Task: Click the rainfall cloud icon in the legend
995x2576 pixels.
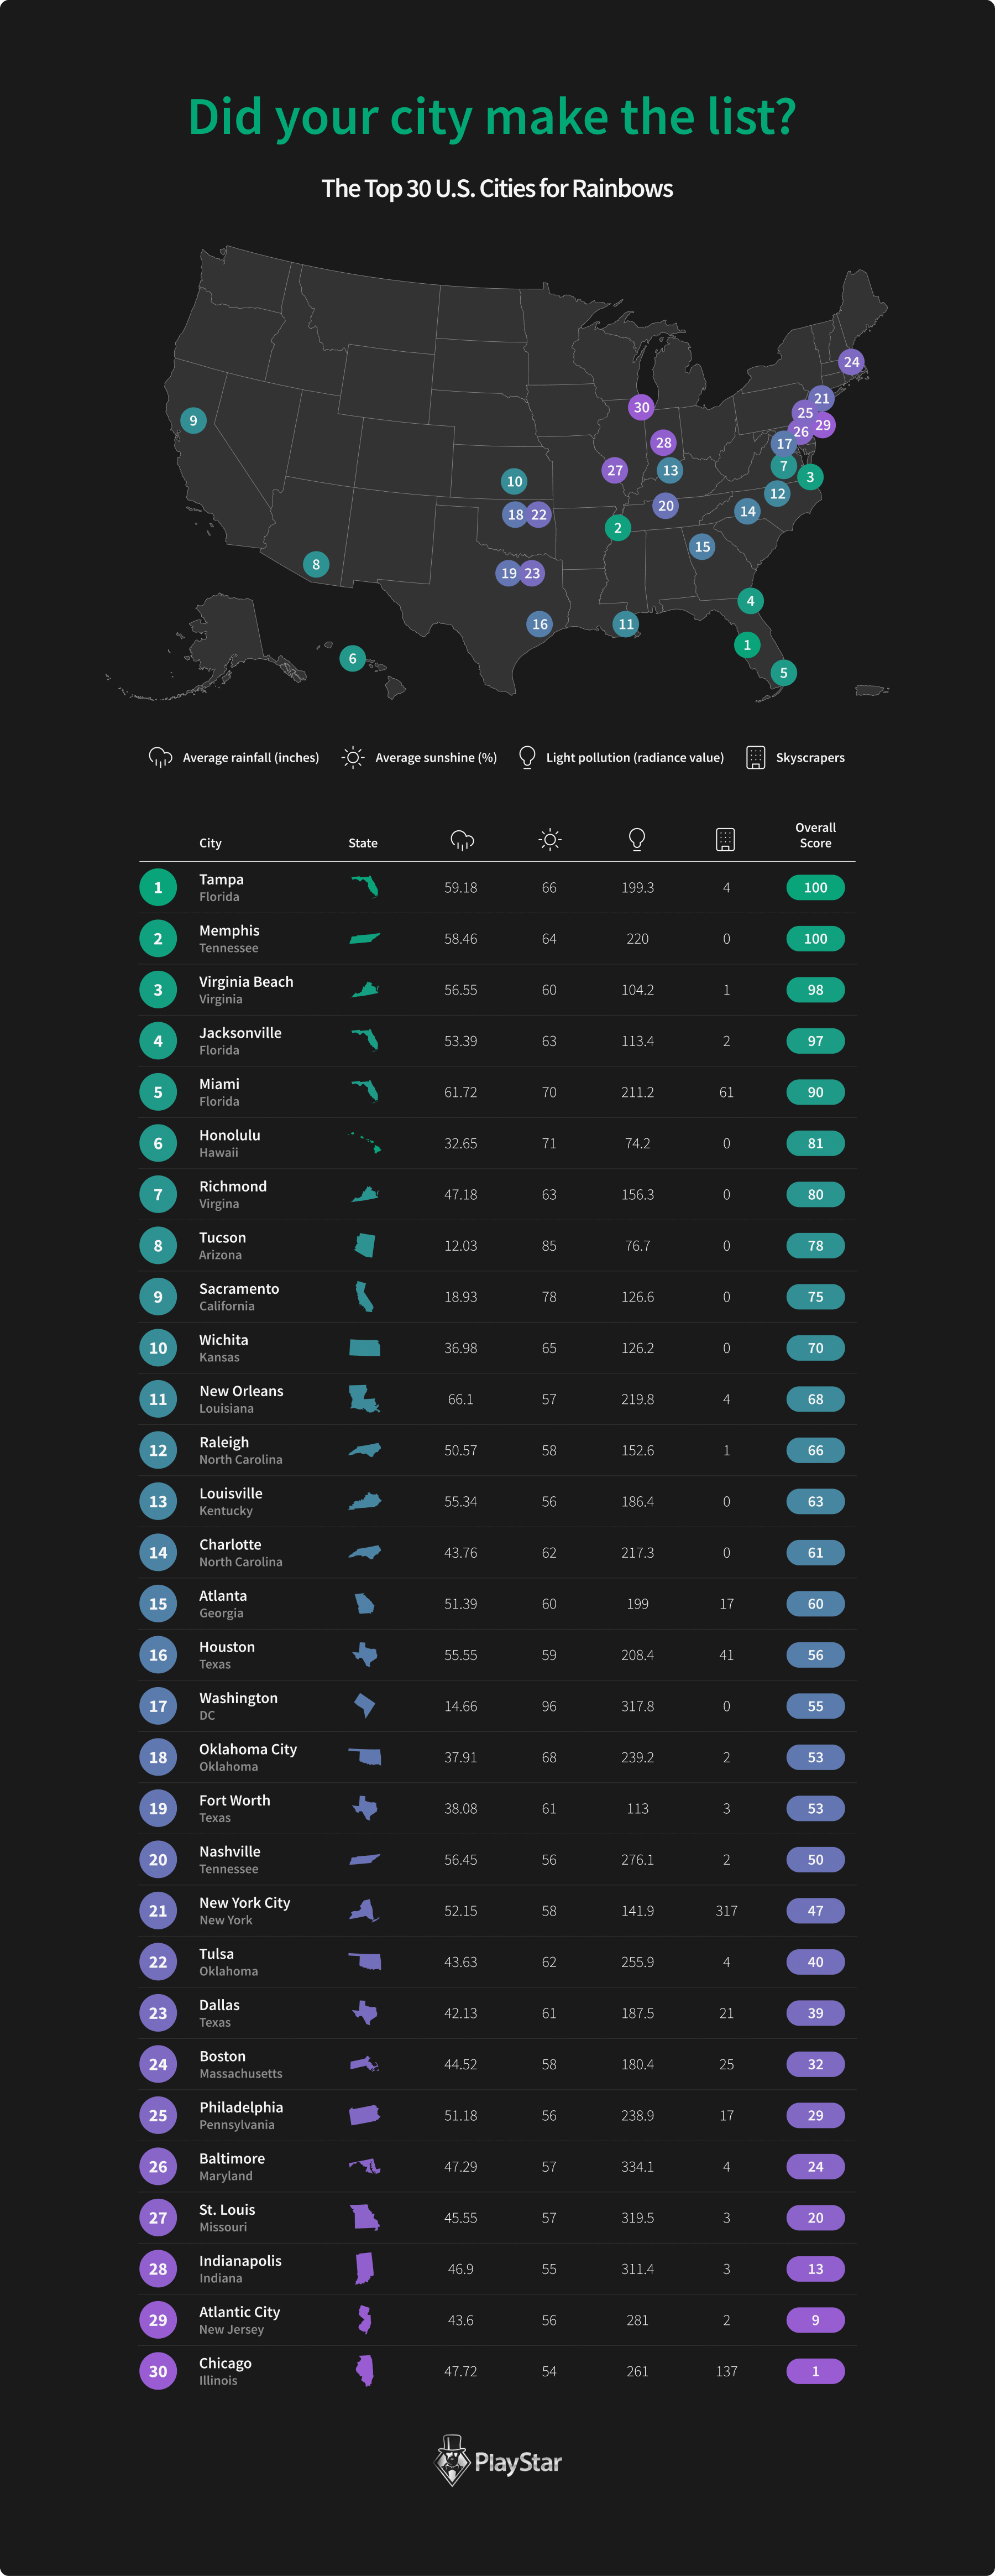Action: (x=160, y=757)
